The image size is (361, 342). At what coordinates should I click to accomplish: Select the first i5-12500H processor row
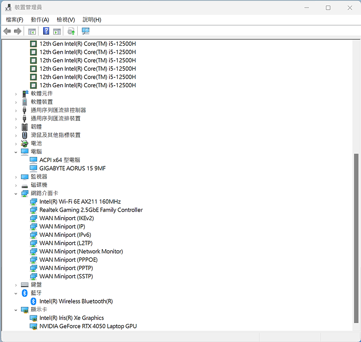(x=87, y=44)
